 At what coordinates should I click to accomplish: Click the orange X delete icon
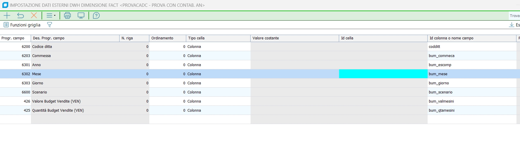(x=34, y=16)
